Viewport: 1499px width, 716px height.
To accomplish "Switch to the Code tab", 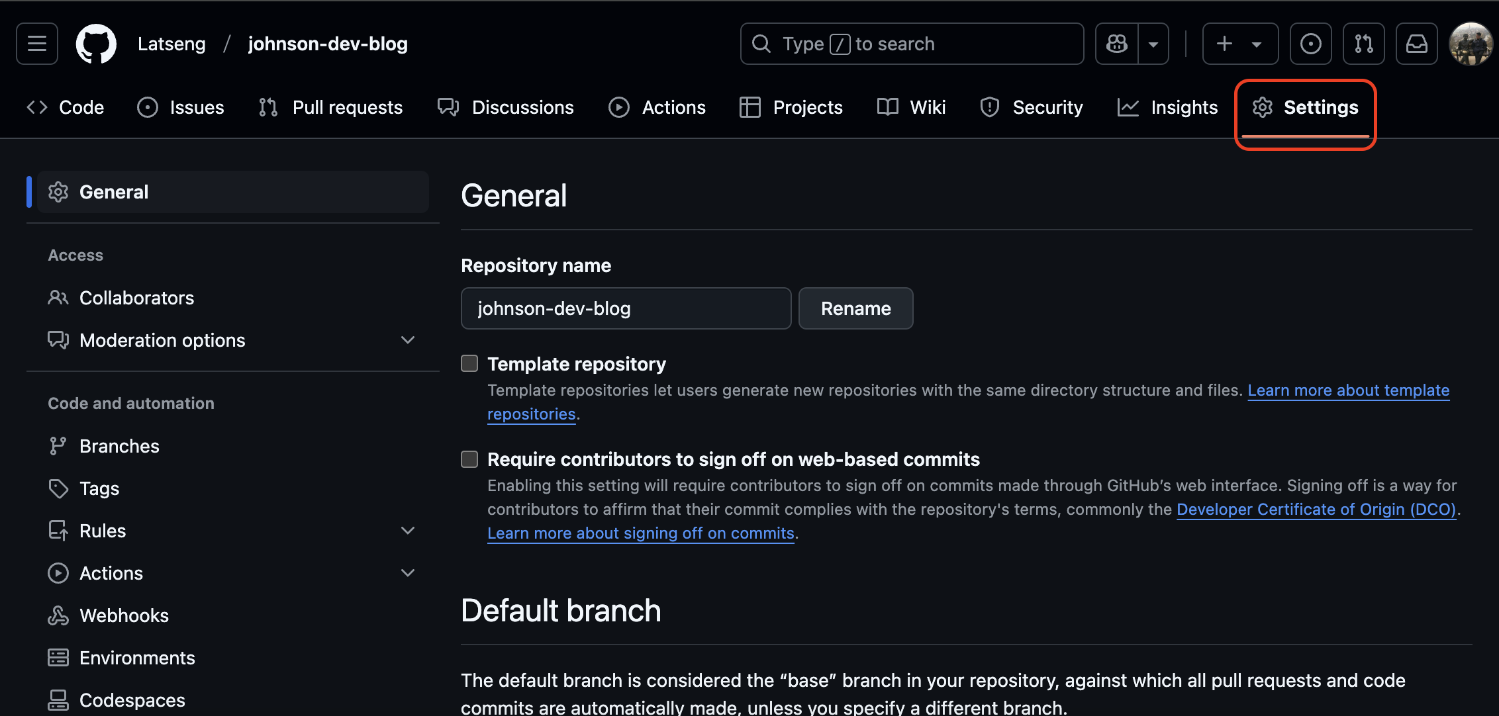I will click(x=65, y=107).
